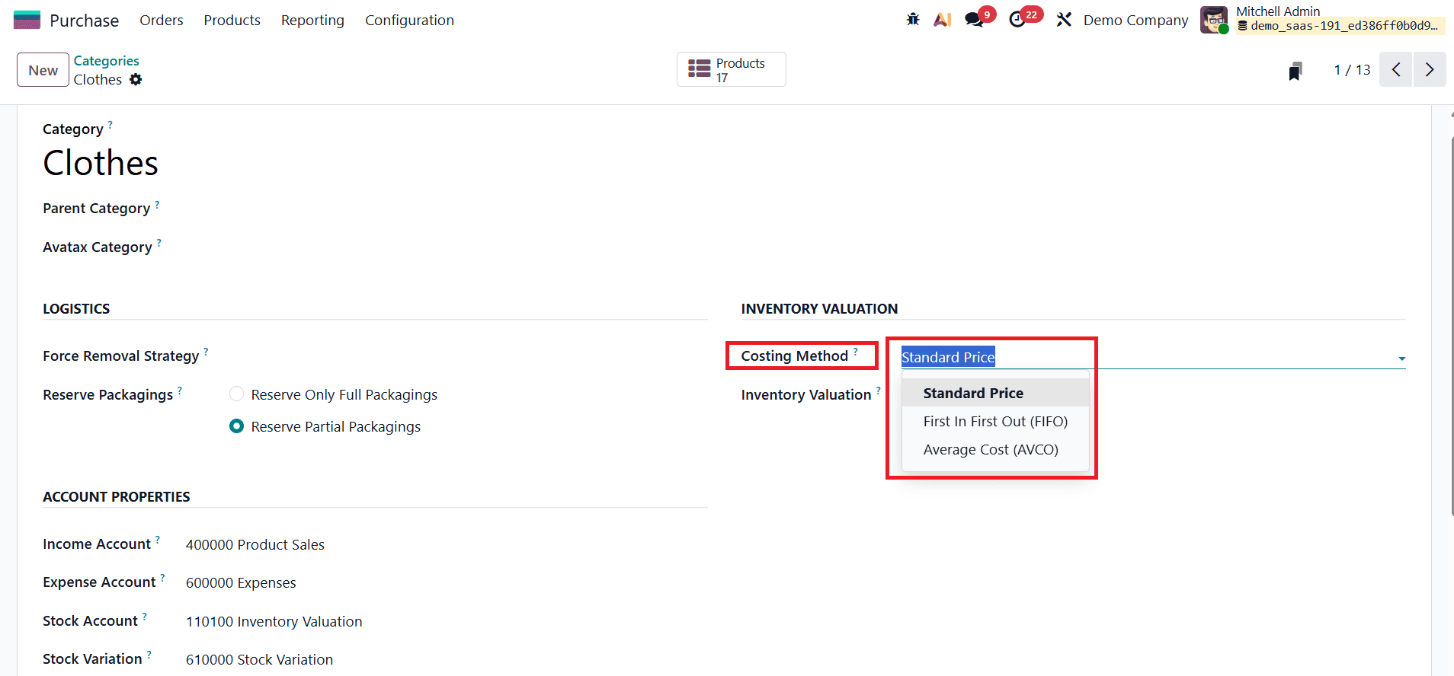Open the Products 17 stat button
1454x676 pixels.
(x=731, y=70)
